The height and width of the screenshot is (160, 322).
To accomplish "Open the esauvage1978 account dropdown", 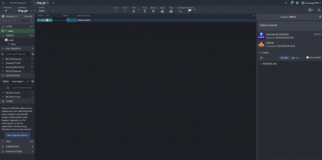I will (x=311, y=3).
